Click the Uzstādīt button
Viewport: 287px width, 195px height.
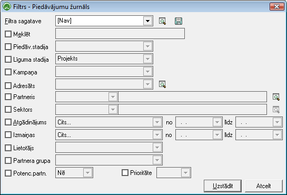coord(223,186)
